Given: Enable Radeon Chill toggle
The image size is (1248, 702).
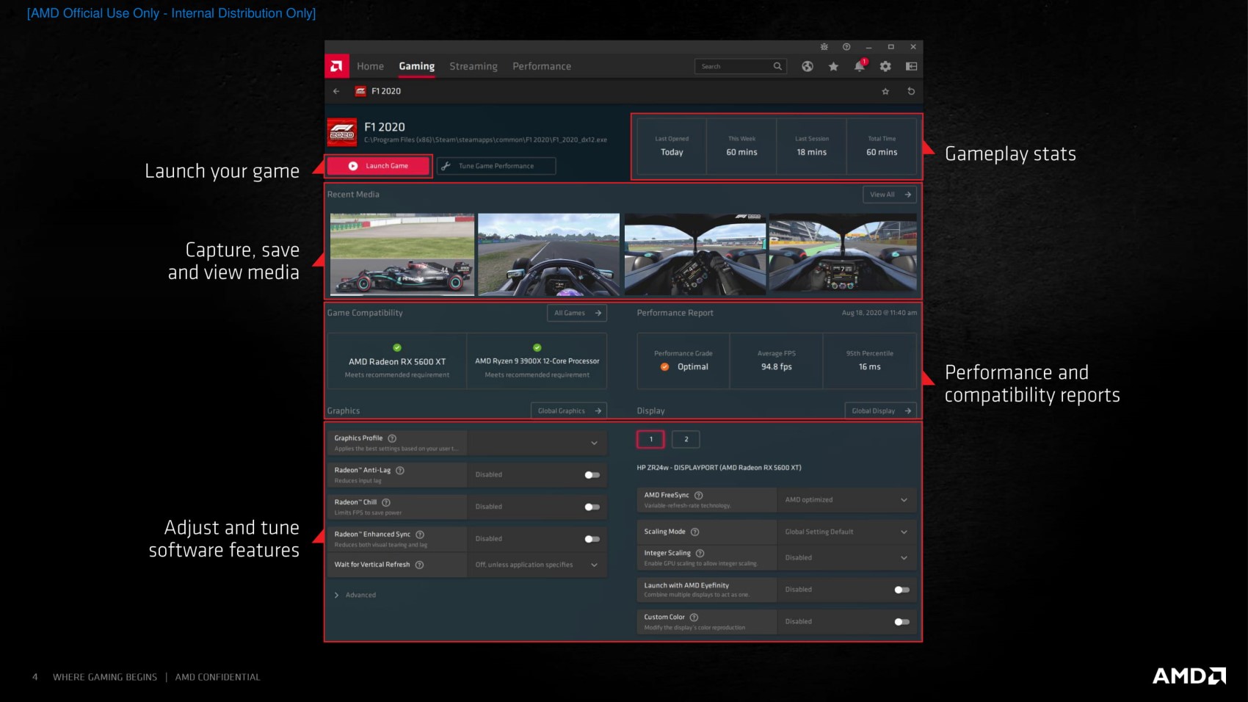Looking at the screenshot, I should pyautogui.click(x=592, y=507).
